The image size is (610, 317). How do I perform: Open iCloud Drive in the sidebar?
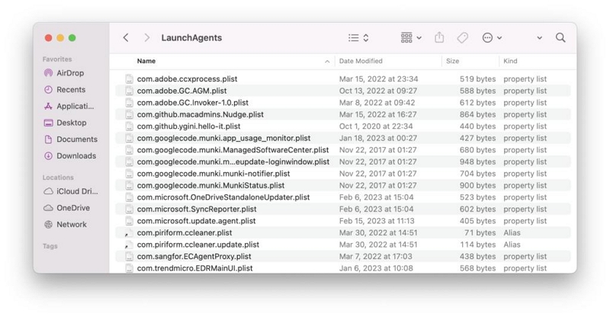tap(70, 191)
